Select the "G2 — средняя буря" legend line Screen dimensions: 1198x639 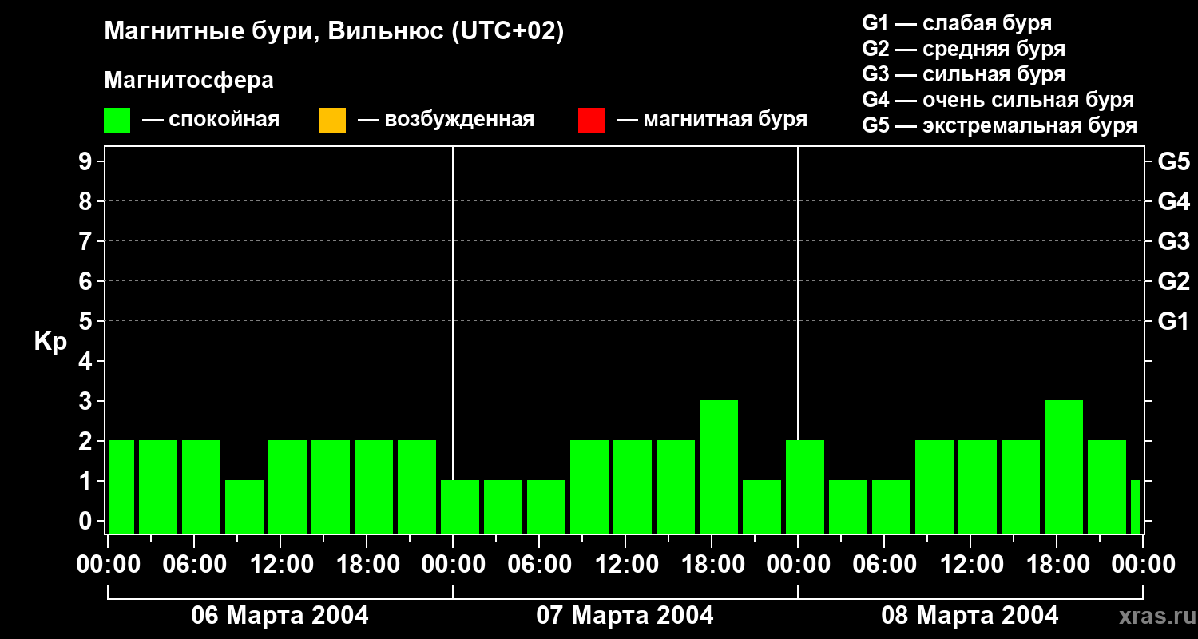964,49
